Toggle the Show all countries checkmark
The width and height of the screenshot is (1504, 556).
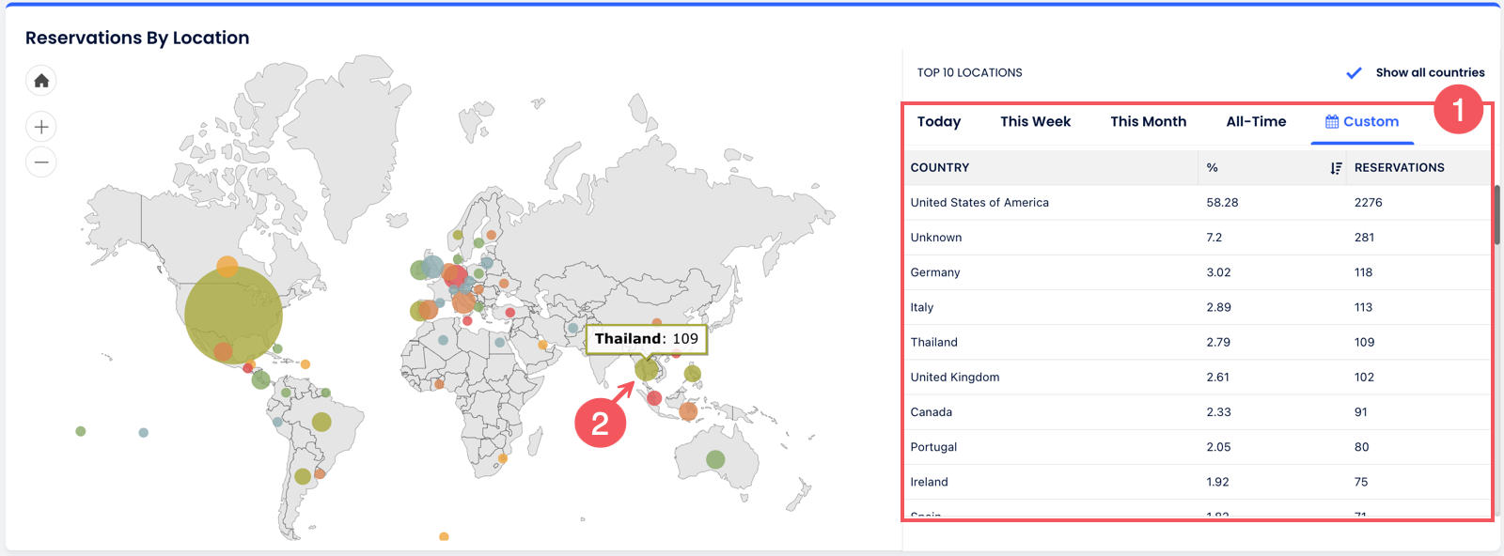(x=1354, y=73)
